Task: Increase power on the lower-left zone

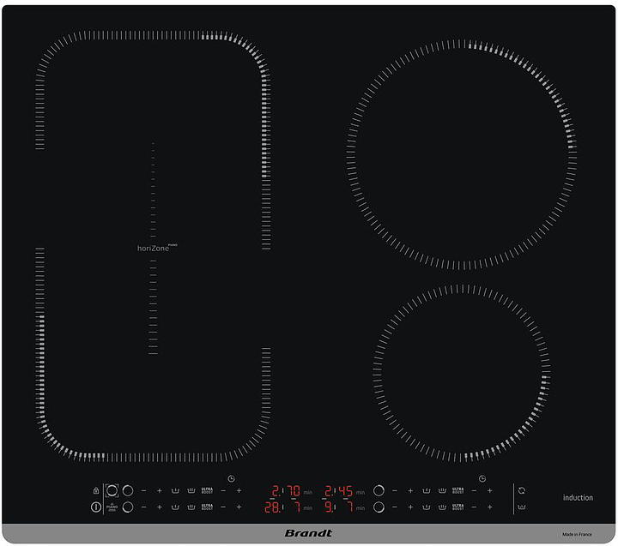Action: tap(159, 507)
